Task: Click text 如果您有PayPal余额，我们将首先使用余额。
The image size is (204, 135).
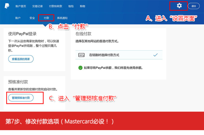Action: click(x=113, y=68)
